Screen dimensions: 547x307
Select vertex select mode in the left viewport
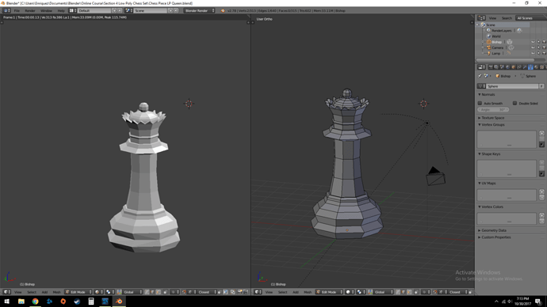click(x=147, y=292)
